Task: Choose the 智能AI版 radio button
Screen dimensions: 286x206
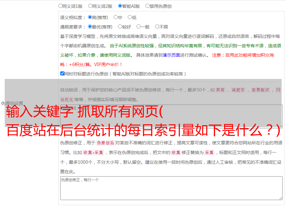Action: 120,6
